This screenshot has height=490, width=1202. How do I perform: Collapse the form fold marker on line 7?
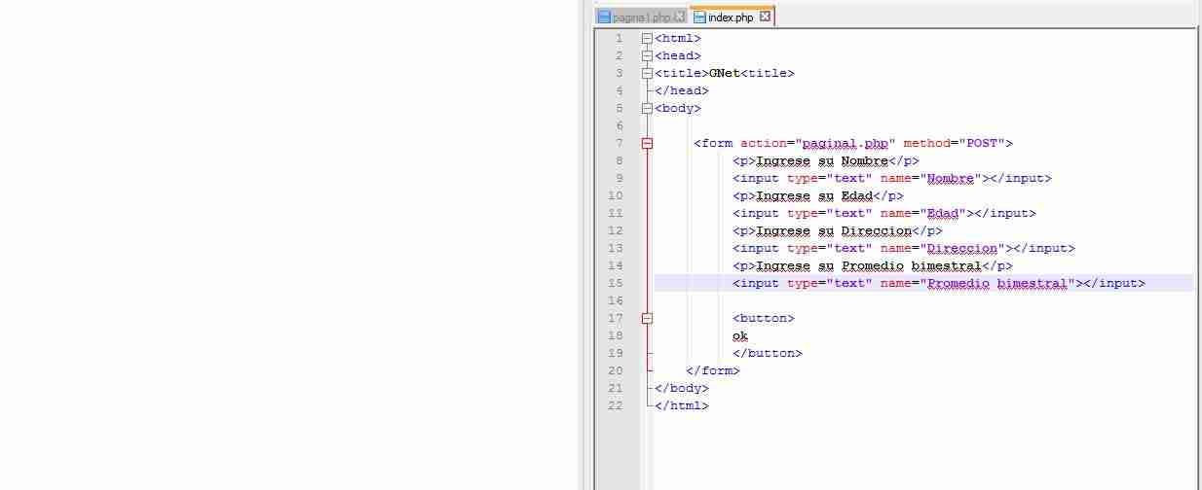coord(647,144)
